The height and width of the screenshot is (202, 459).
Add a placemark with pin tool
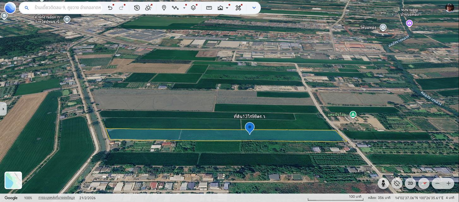point(164,8)
